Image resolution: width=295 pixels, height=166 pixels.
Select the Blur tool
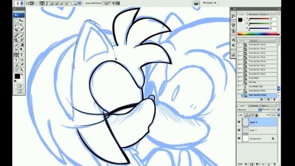17,49
